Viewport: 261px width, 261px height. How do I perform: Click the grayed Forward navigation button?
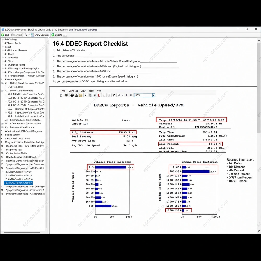click(17, 35)
